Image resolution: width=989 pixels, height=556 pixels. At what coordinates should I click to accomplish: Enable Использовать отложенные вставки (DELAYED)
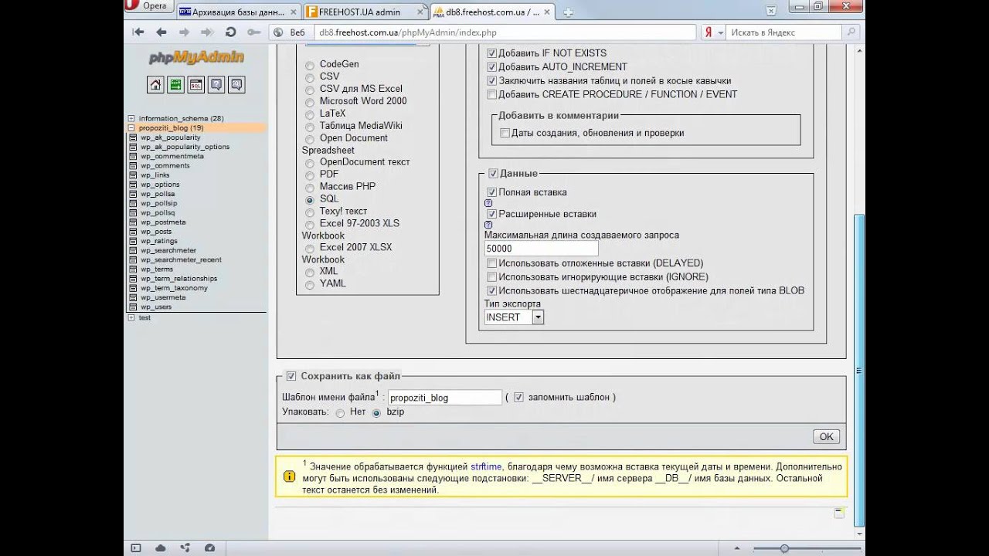click(x=491, y=263)
